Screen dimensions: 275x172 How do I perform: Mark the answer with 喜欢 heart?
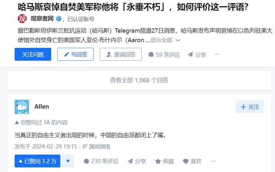pyautogui.click(x=192, y=161)
